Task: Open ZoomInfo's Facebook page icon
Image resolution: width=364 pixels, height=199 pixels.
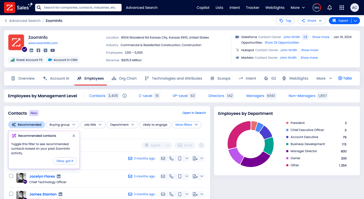Action: (38, 50)
